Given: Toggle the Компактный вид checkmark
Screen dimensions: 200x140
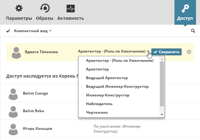Looking at the screenshot, I should pyautogui.click(x=8, y=31).
